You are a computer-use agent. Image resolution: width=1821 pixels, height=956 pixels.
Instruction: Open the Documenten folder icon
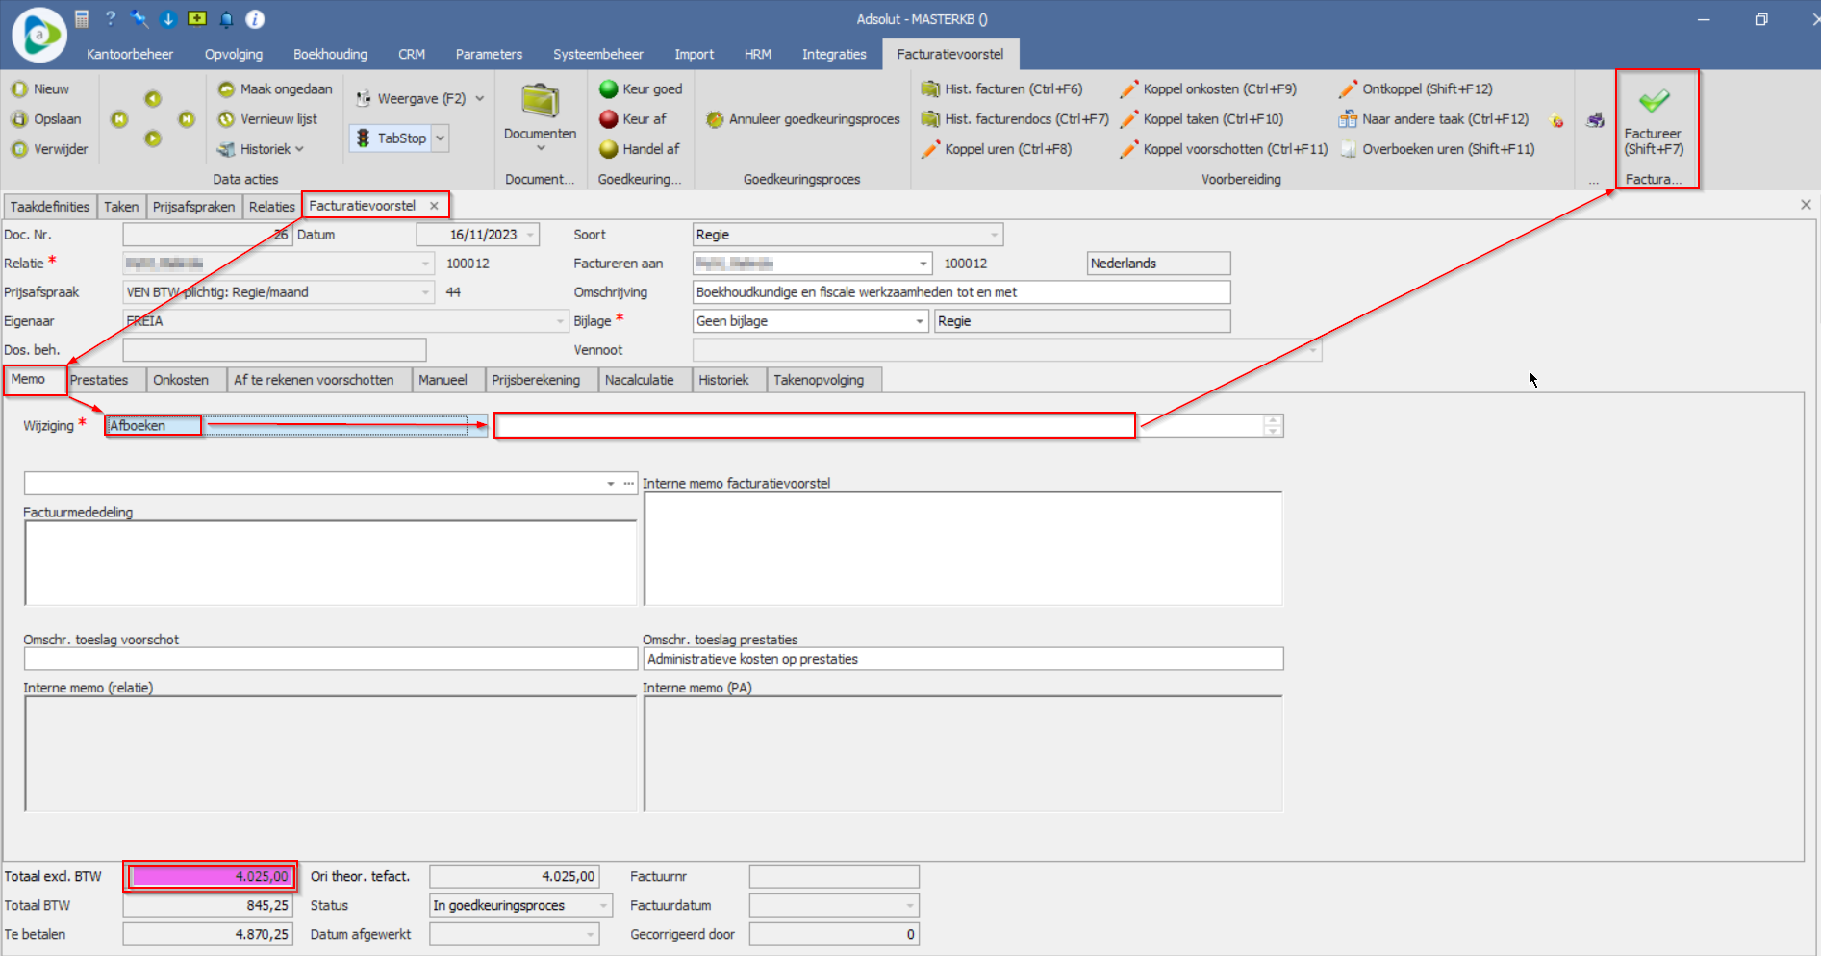540,102
